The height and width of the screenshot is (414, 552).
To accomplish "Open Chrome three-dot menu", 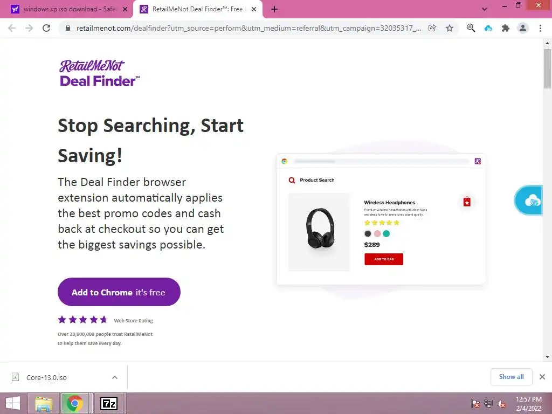I will (540, 28).
